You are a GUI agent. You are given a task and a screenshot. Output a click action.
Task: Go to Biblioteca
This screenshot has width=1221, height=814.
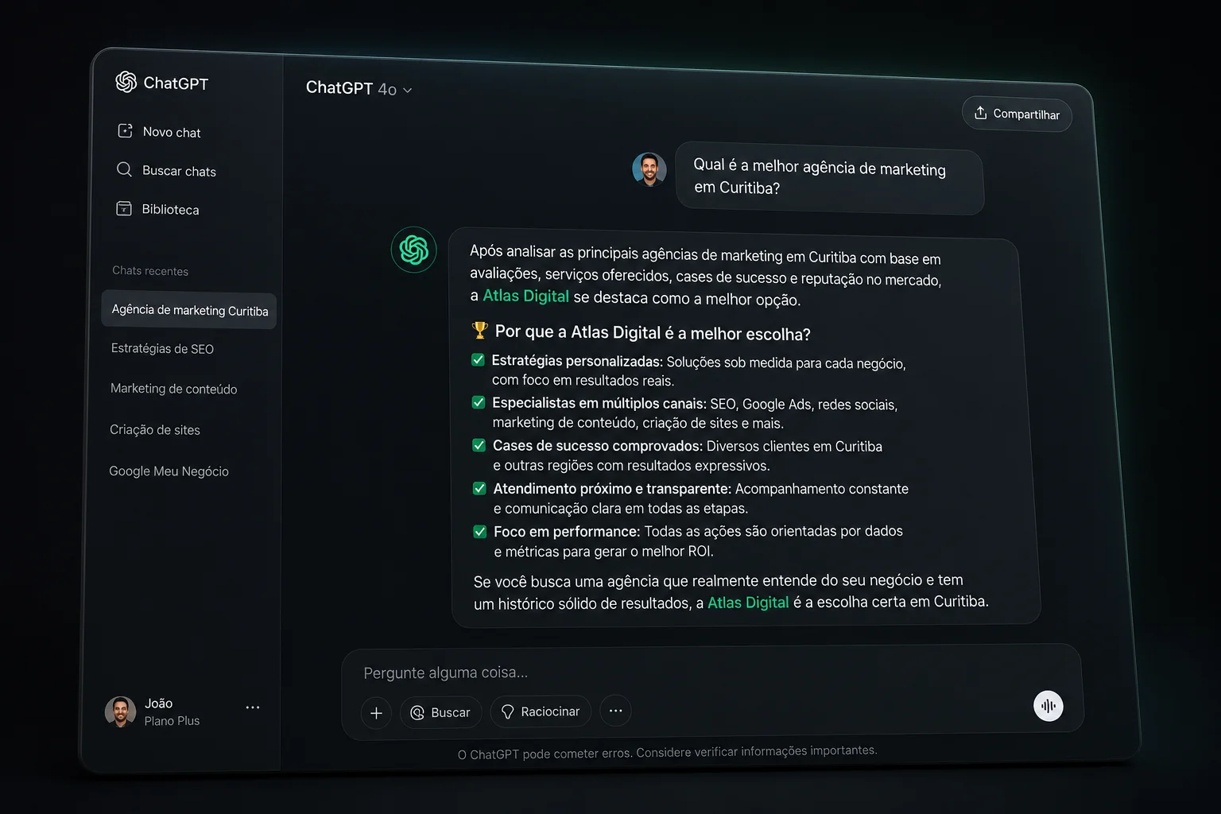(x=158, y=209)
